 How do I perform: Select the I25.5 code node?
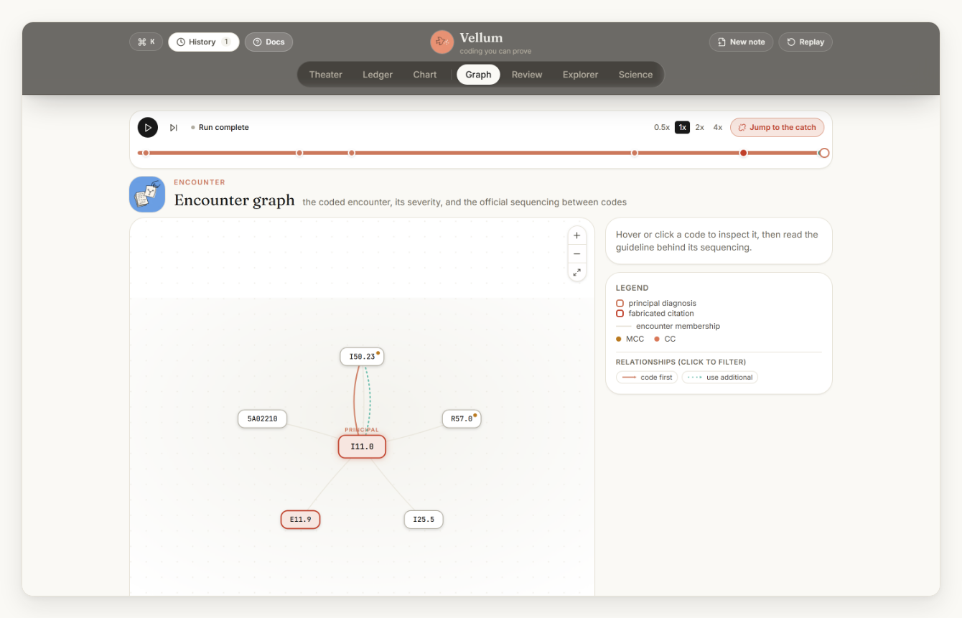(x=424, y=520)
